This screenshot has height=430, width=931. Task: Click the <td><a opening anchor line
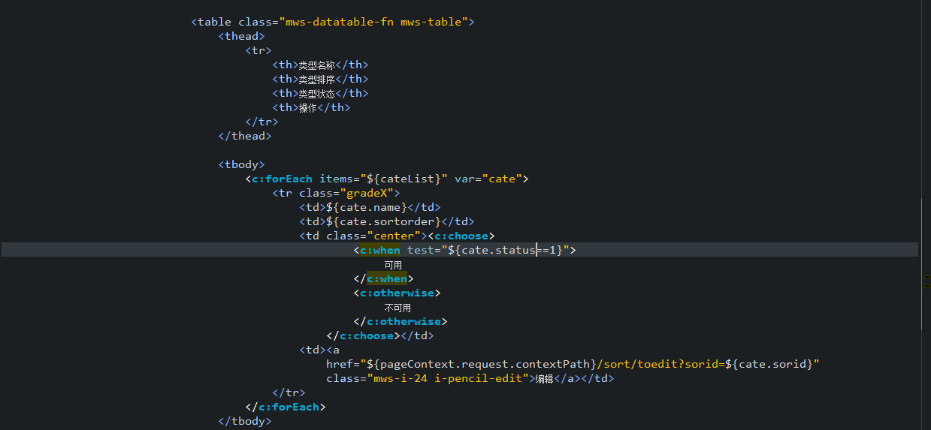[x=319, y=350]
